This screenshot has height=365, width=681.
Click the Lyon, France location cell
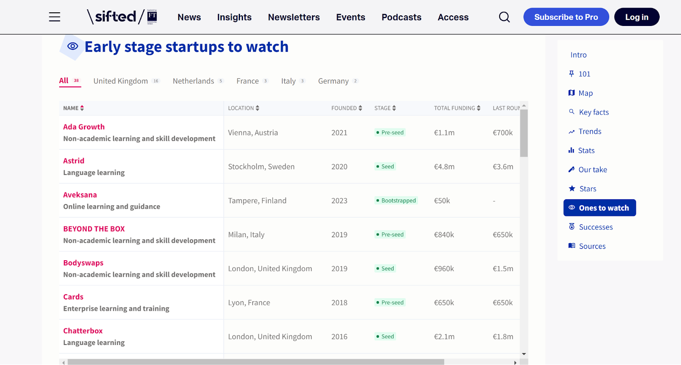(249, 303)
